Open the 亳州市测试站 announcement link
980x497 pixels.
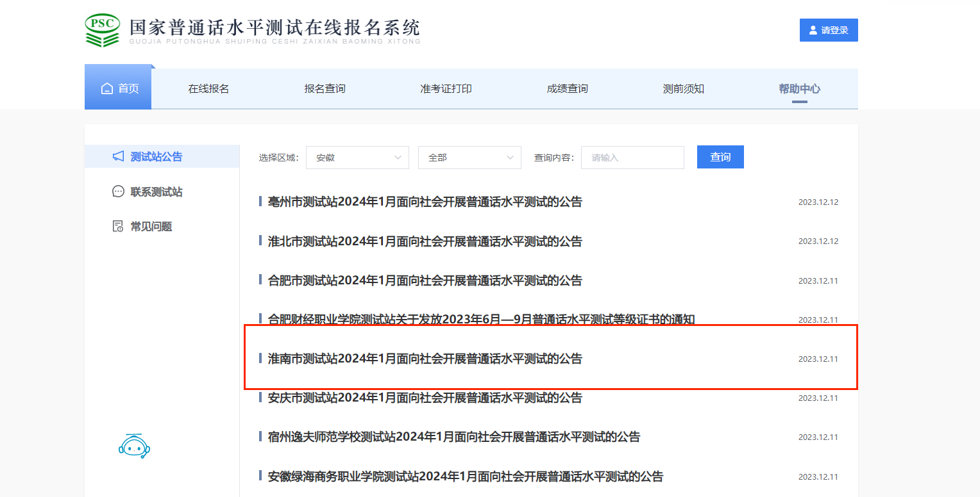click(x=425, y=202)
